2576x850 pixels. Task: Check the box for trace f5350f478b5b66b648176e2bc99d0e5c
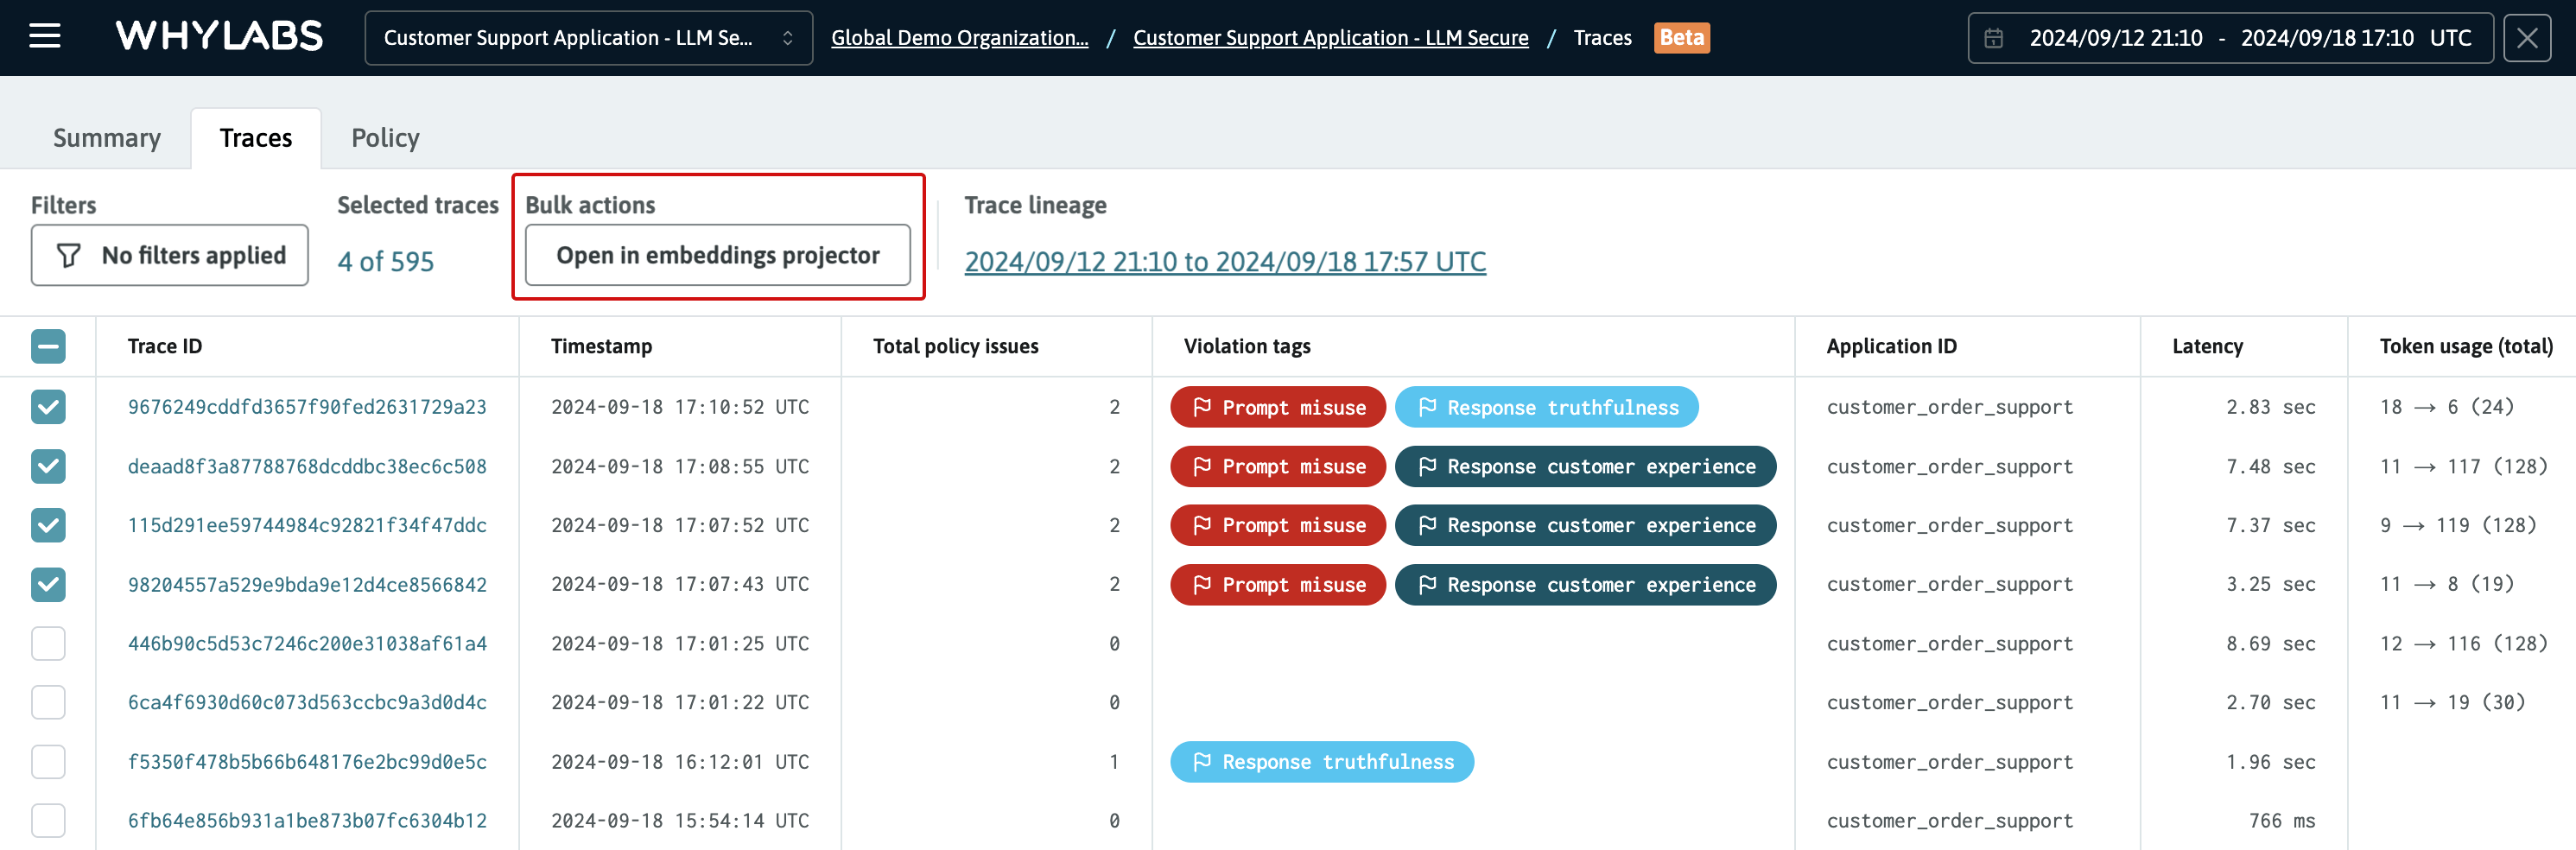pos(48,762)
